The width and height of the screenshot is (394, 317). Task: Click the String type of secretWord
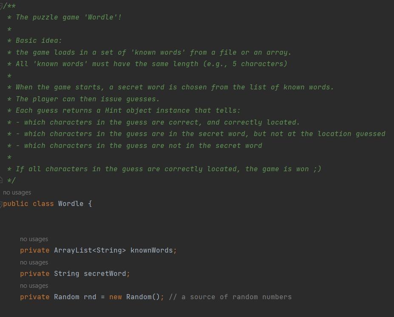[x=67, y=274]
